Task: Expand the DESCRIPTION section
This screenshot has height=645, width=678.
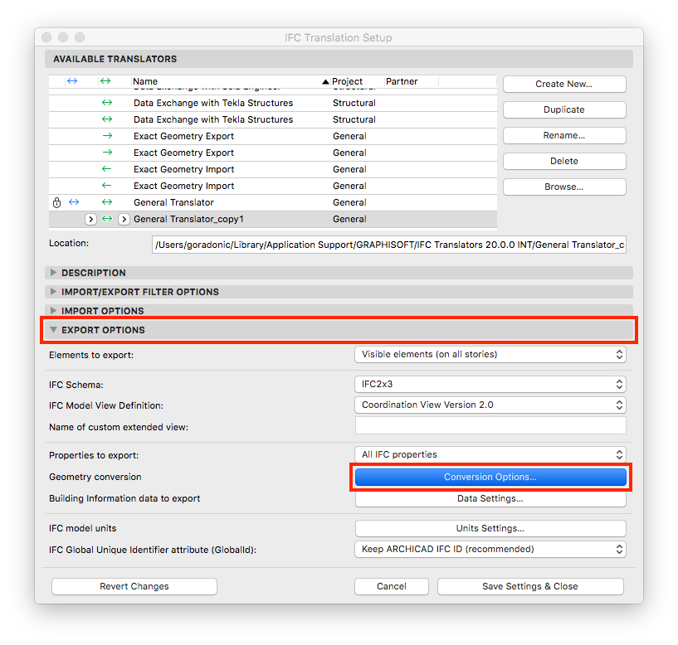Action: pos(53,273)
